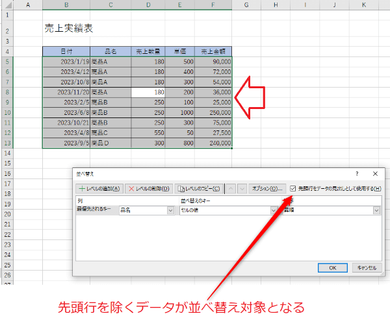Click the 商品C cell
This screenshot has height=329, width=390.
coord(110,133)
